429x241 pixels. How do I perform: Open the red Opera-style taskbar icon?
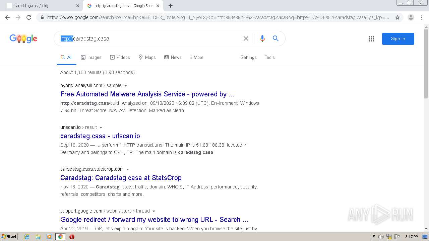(x=72, y=237)
